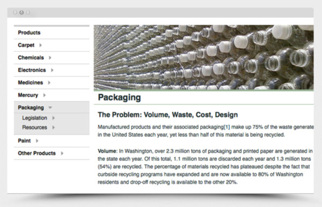Viewport: 322px width, 207px height.
Task: Expand the Electronics submenu arrow
Action: pyautogui.click(x=52, y=70)
